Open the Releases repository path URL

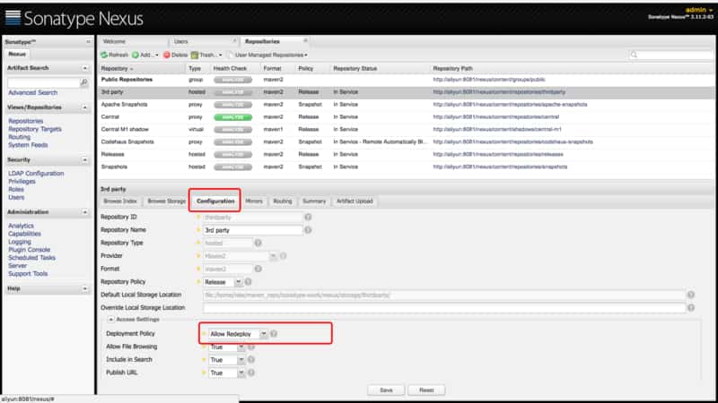pyautogui.click(x=498, y=154)
